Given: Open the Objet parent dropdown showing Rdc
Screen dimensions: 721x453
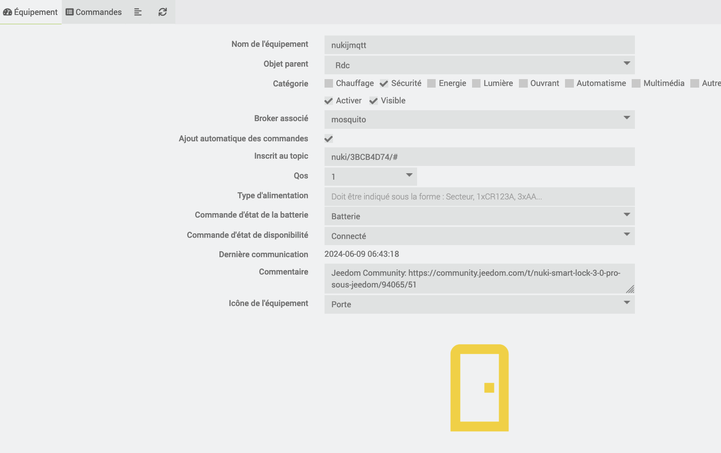Looking at the screenshot, I should click(479, 65).
